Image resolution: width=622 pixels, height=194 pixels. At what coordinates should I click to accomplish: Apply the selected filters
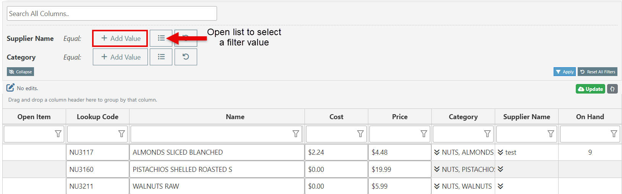[564, 72]
